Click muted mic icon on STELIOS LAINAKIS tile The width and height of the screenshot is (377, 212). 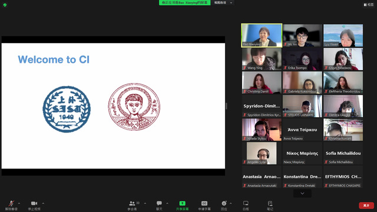click(x=285, y=115)
